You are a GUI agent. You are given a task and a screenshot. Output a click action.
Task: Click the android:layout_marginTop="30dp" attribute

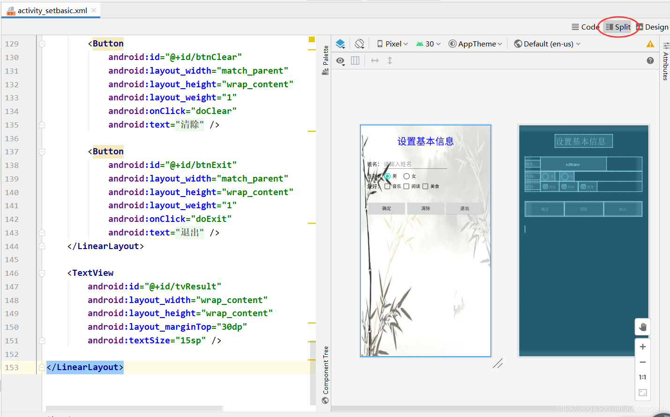coord(167,327)
